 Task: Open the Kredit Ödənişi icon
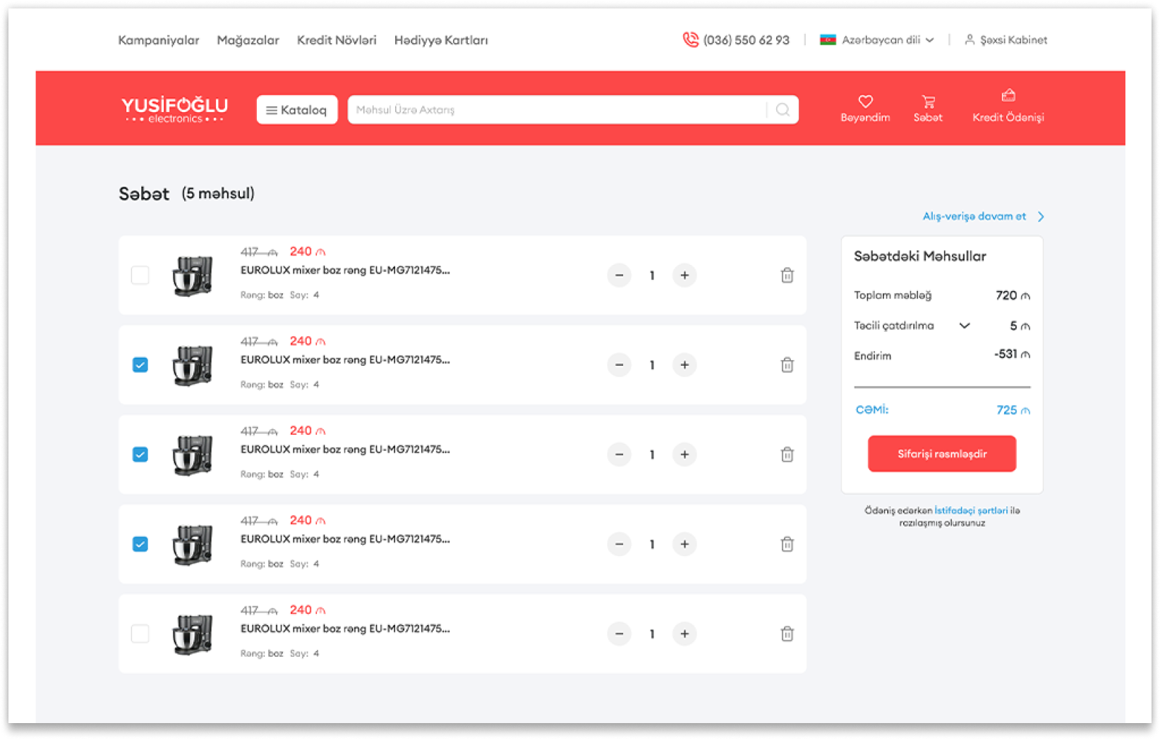[x=1008, y=96]
